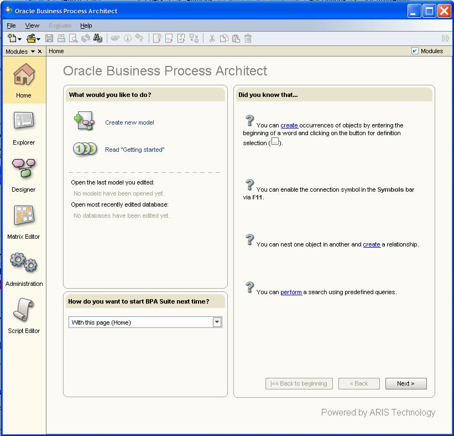Viewport: 454px width, 436px height.
Task: Close the Modules sidebar panel
Action: tap(40, 52)
